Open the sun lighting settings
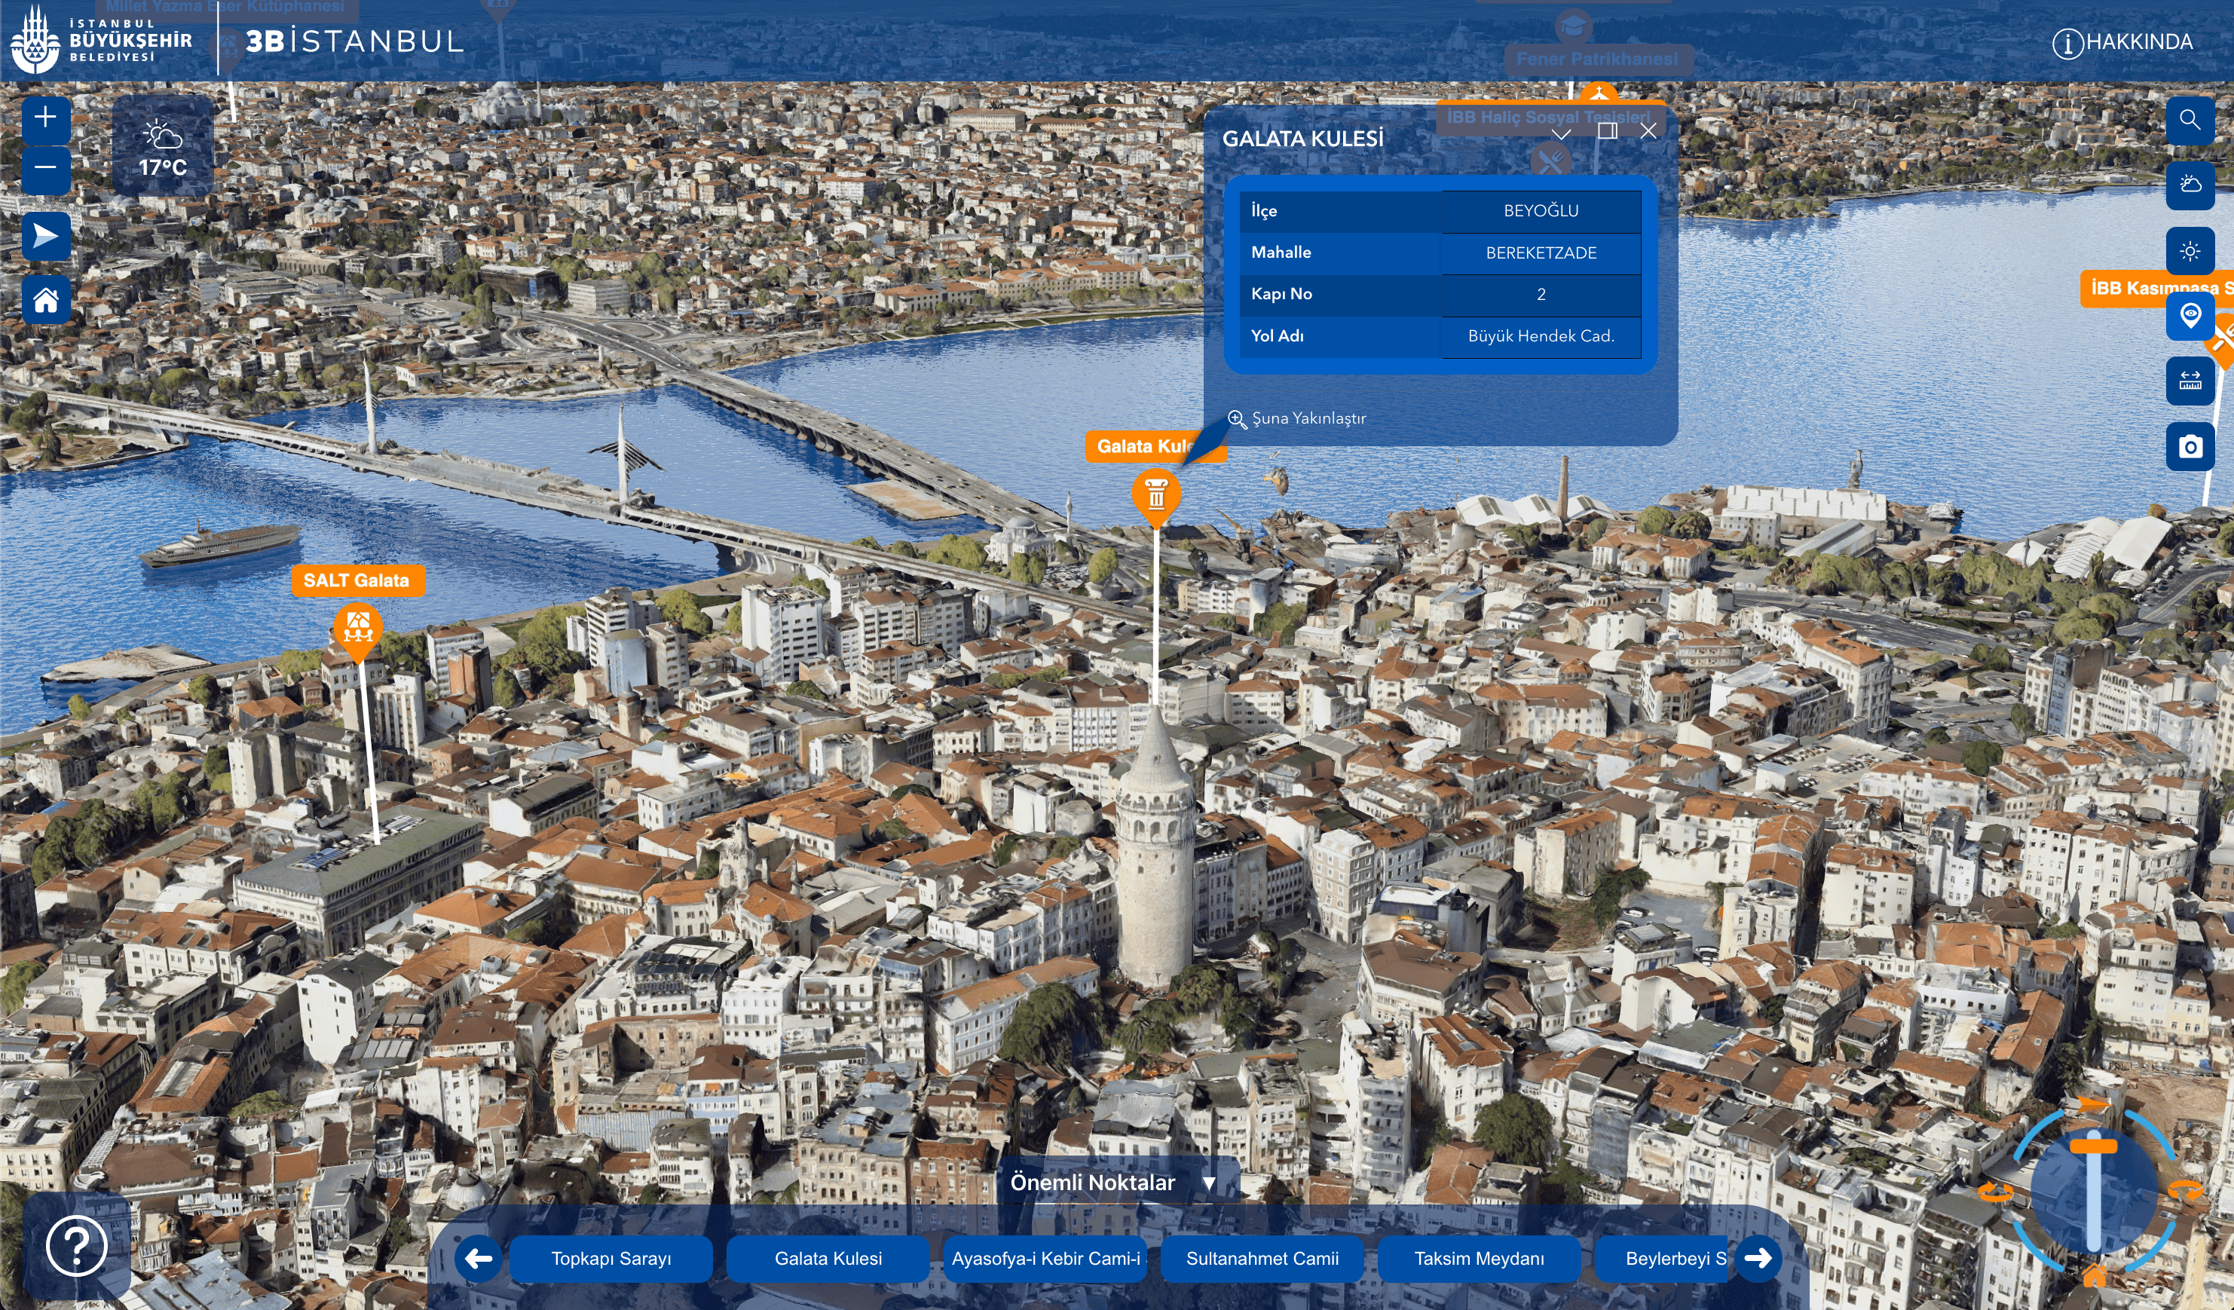The width and height of the screenshot is (2234, 1310). point(2190,251)
